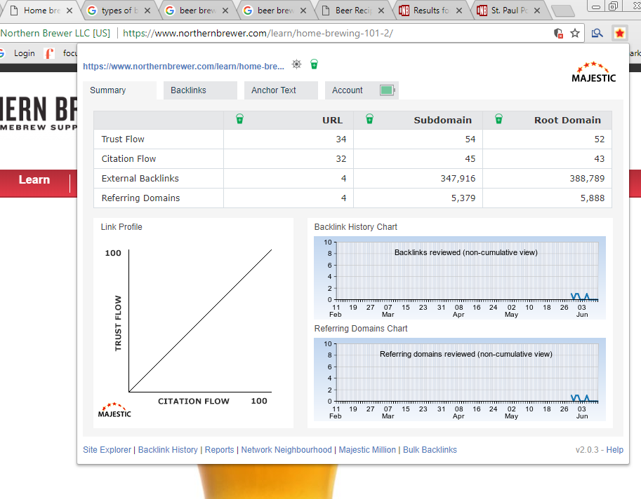Click Root Domain External Backlinks value 388,789

point(587,178)
